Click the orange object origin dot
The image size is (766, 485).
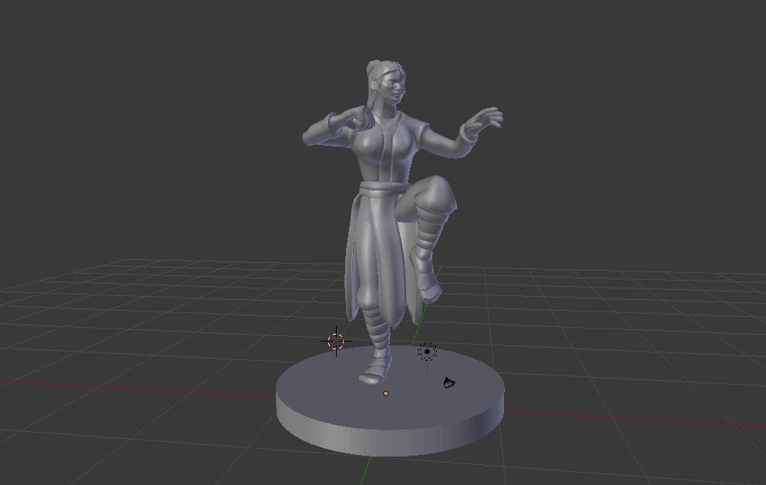pyautogui.click(x=386, y=393)
